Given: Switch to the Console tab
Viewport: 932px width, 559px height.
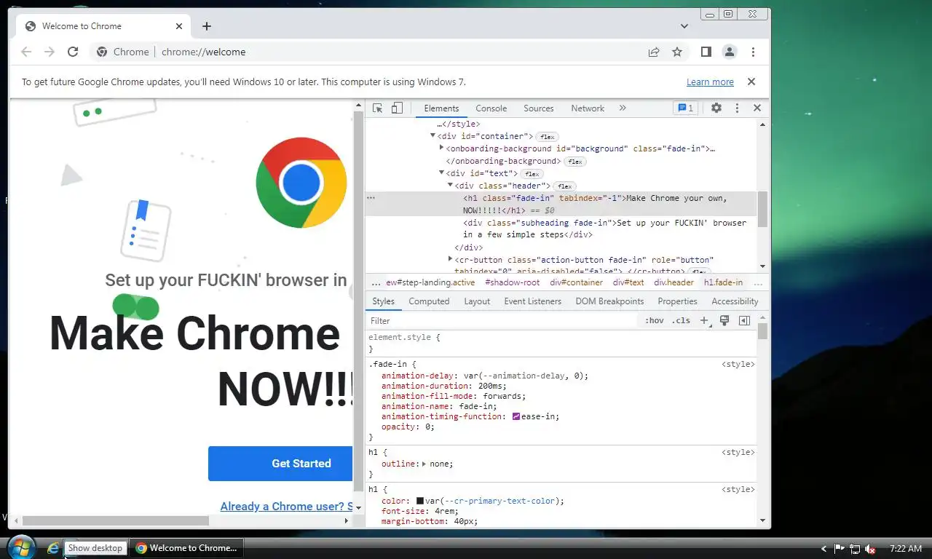Looking at the screenshot, I should [491, 108].
